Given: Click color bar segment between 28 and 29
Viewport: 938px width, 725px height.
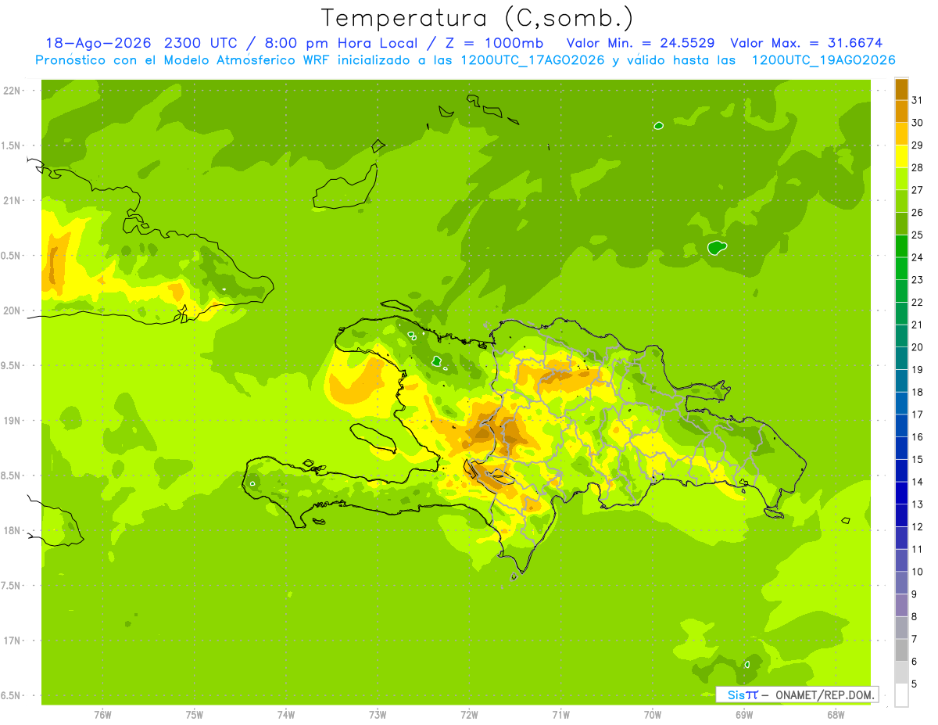Looking at the screenshot, I should click(901, 156).
